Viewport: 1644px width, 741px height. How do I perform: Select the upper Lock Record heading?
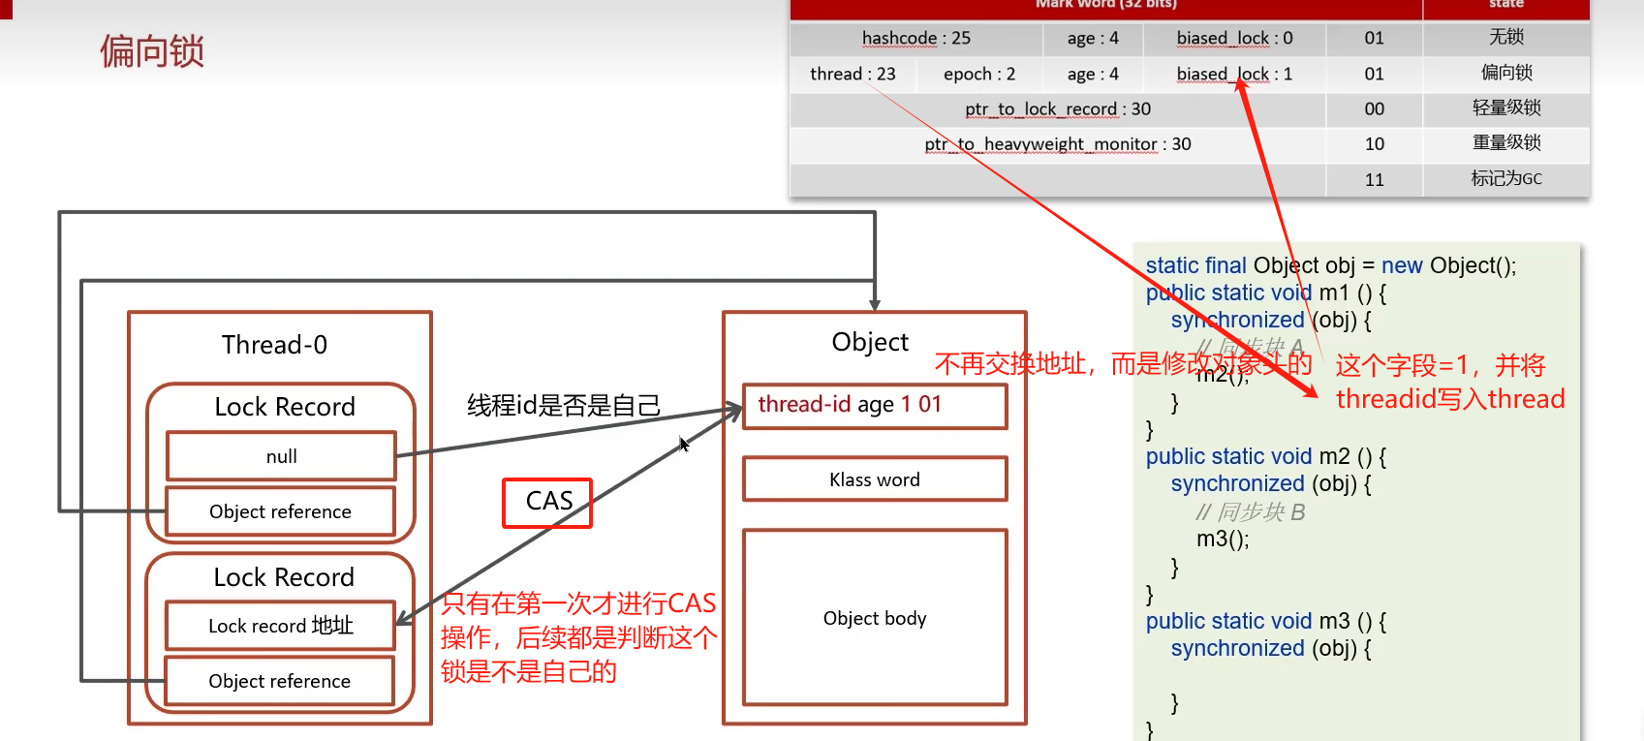[x=285, y=407]
